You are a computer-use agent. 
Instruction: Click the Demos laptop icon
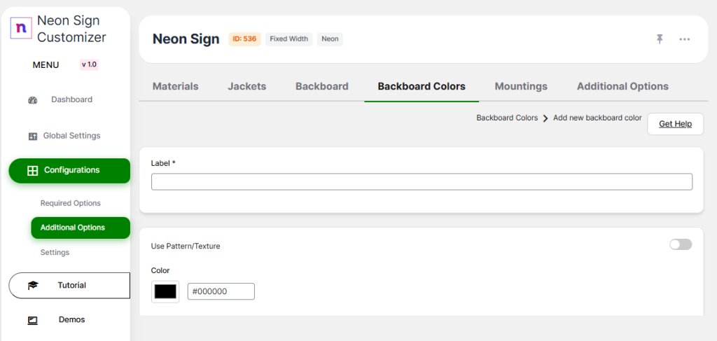pyautogui.click(x=32, y=320)
